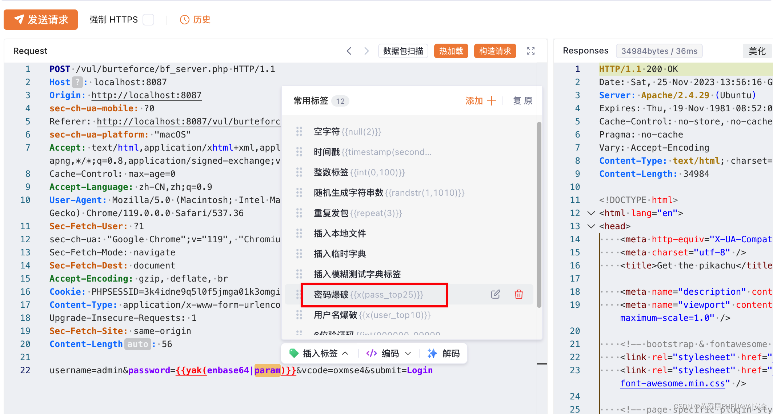Click the 数据包扫描 packet scan button
The height and width of the screenshot is (414, 773).
click(x=403, y=51)
